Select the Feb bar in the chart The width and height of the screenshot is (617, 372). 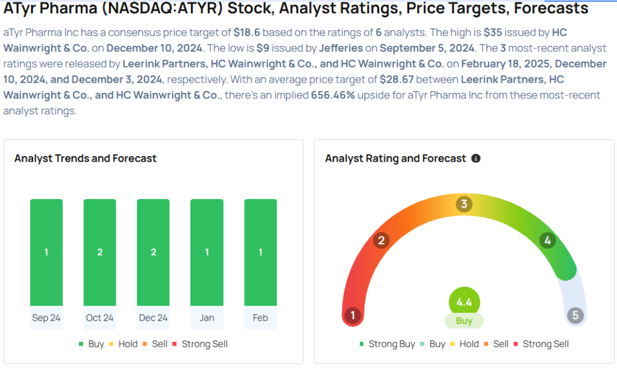pyautogui.click(x=260, y=253)
